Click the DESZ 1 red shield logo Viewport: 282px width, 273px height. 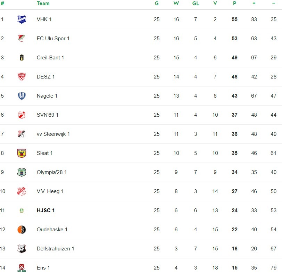tap(22, 77)
